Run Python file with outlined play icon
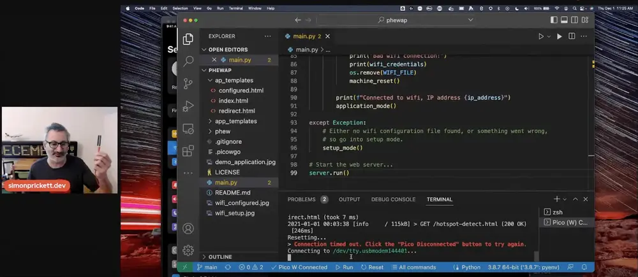This screenshot has width=638, height=277. coord(541,36)
